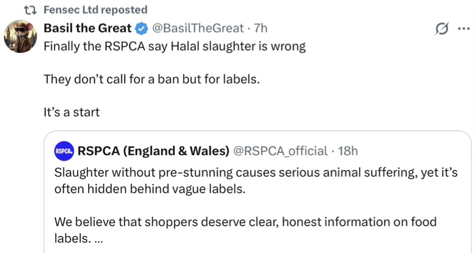Expand the truncated quoted text ellipsis
The image size is (476, 253).
point(98,240)
